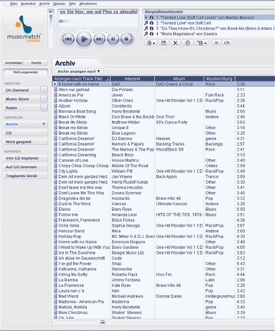The width and height of the screenshot is (275, 331).
Task: Click the track icon beside Black Or White
Action: point(56,117)
